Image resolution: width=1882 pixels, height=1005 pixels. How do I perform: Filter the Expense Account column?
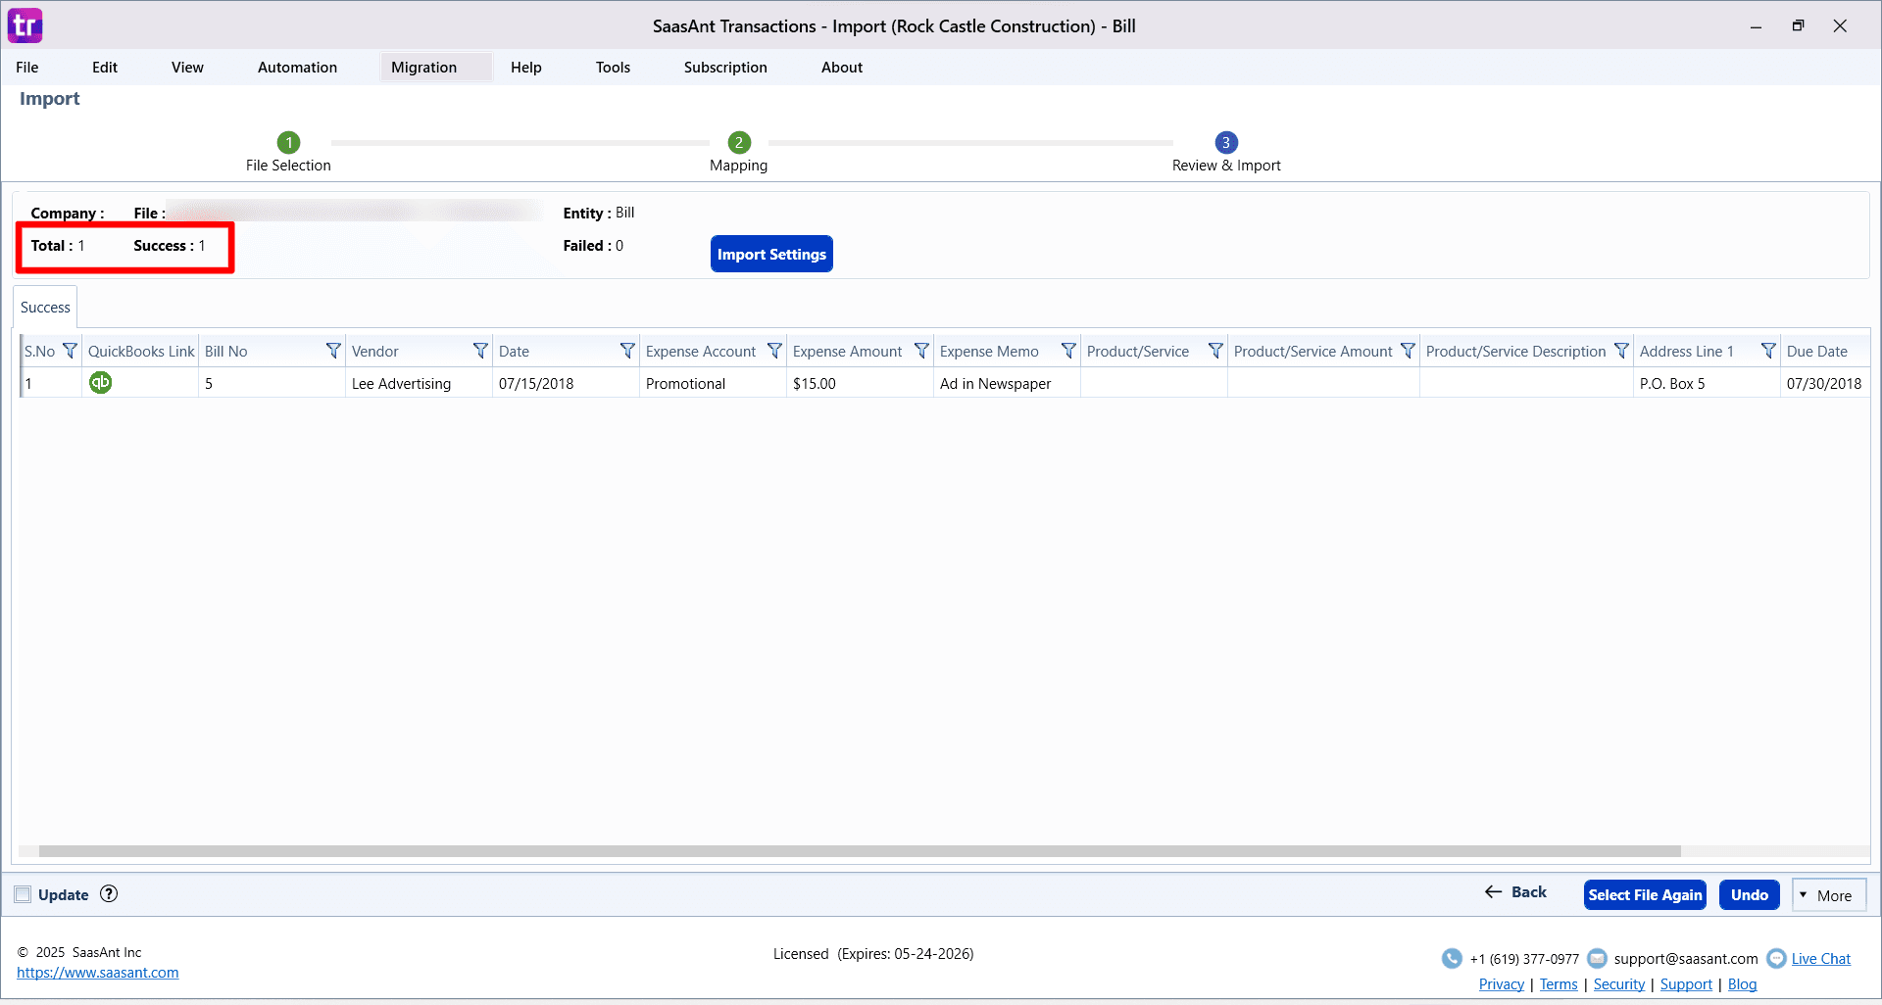774,351
